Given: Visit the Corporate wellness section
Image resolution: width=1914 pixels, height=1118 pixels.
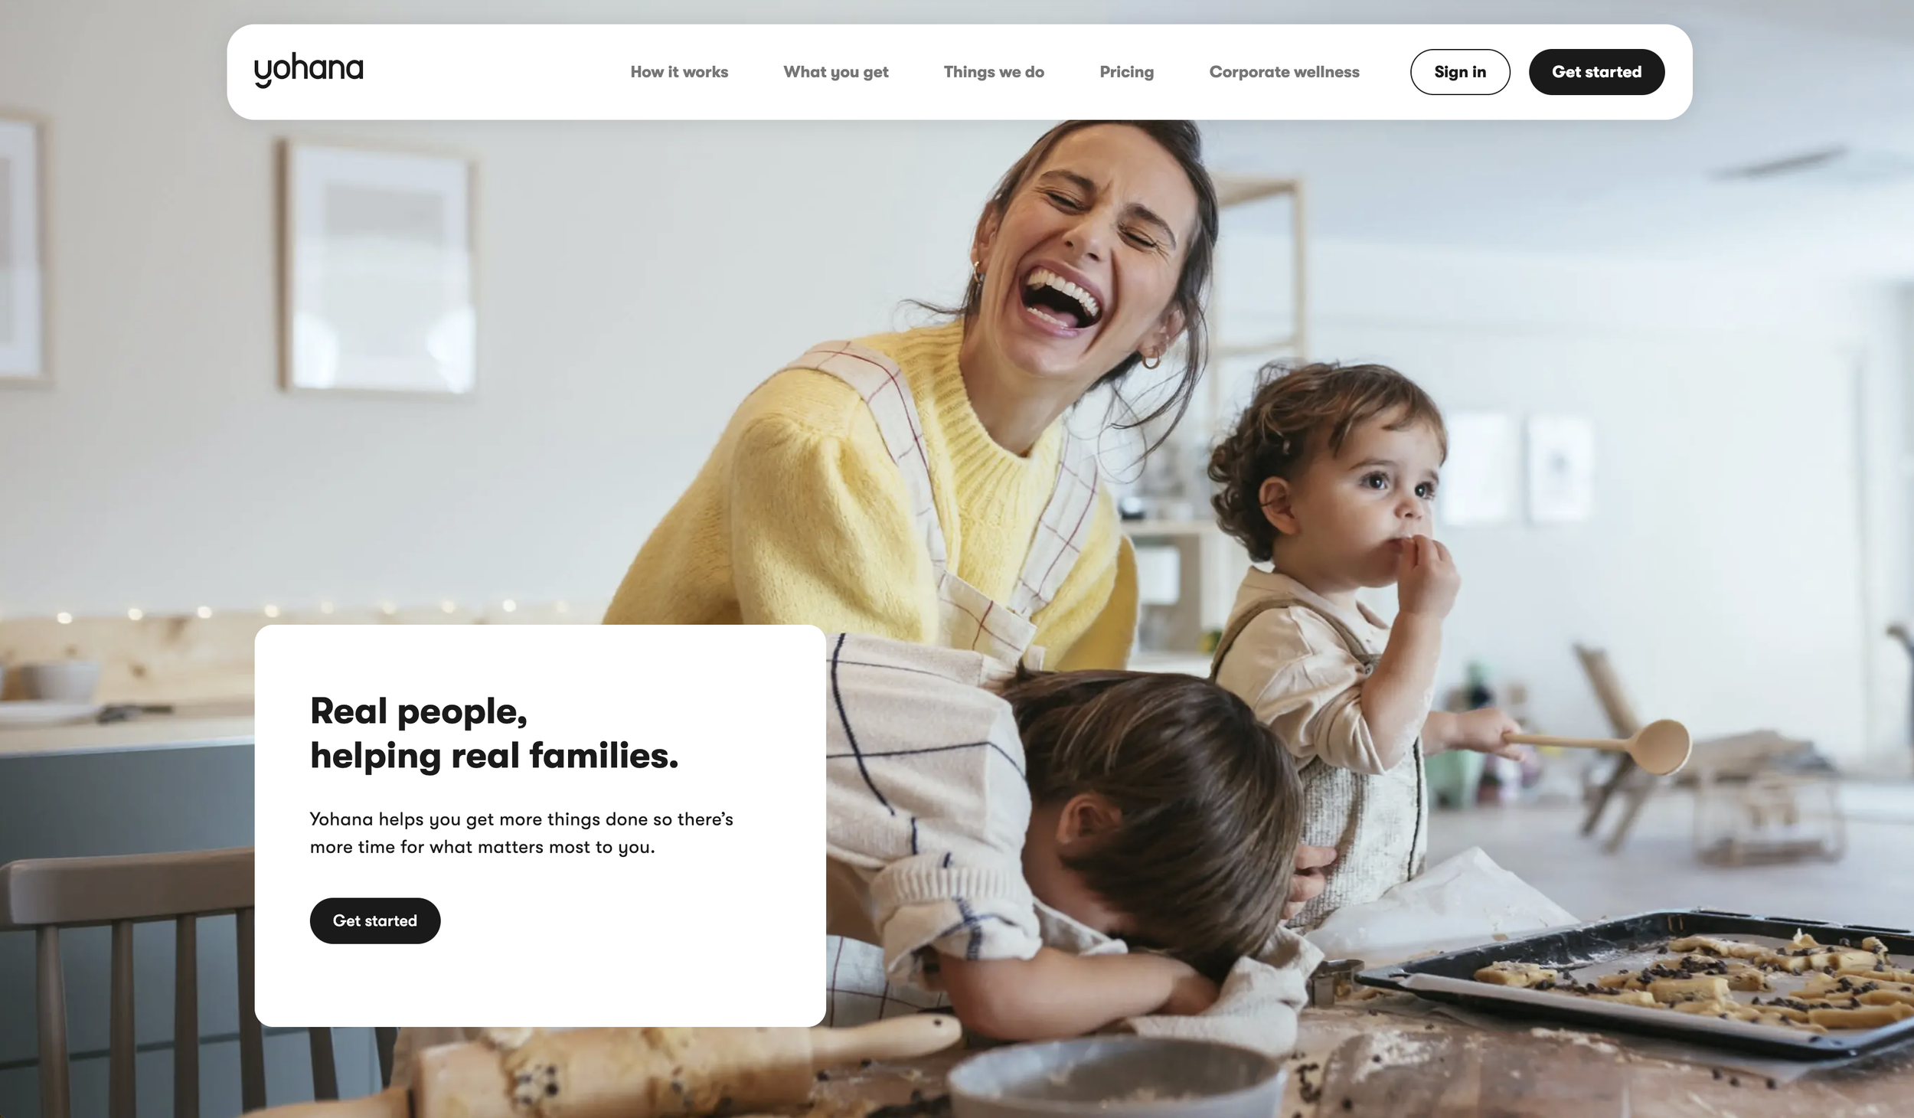Looking at the screenshot, I should coord(1284,72).
